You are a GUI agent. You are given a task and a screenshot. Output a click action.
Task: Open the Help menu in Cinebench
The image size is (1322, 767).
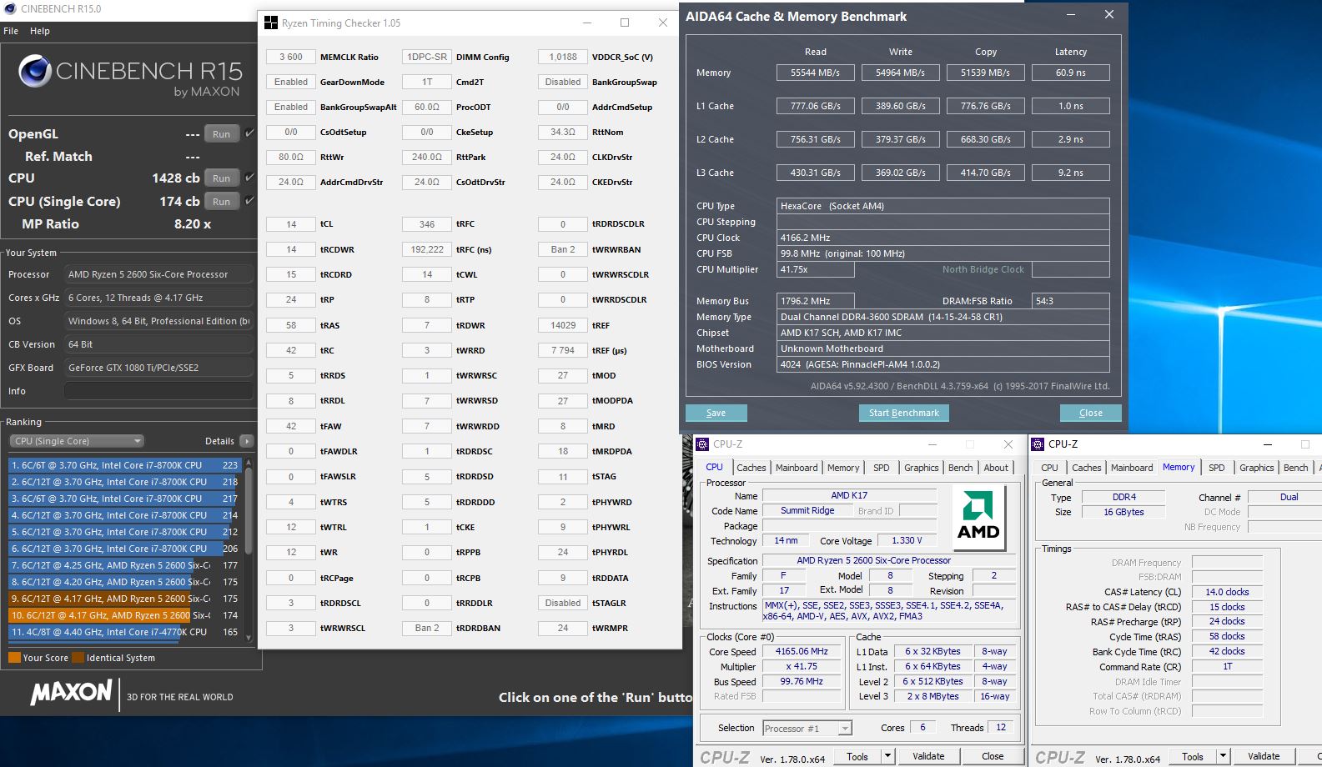coord(40,31)
